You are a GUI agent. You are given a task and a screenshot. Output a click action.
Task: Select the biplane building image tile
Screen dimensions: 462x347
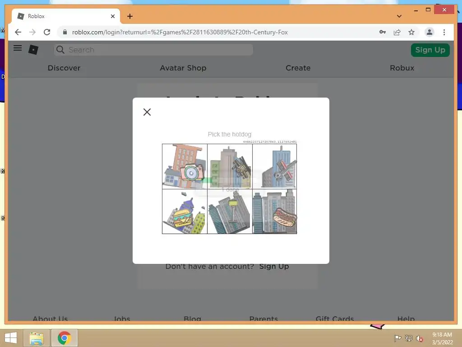pos(230,166)
